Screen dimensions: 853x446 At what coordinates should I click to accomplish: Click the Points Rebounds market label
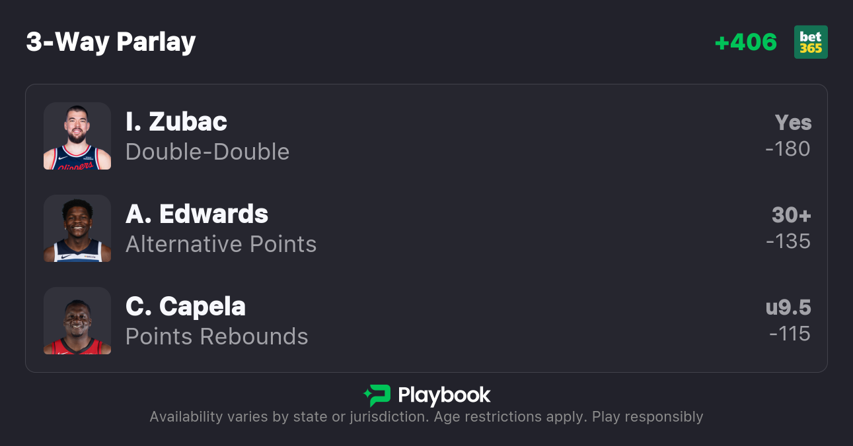217,336
